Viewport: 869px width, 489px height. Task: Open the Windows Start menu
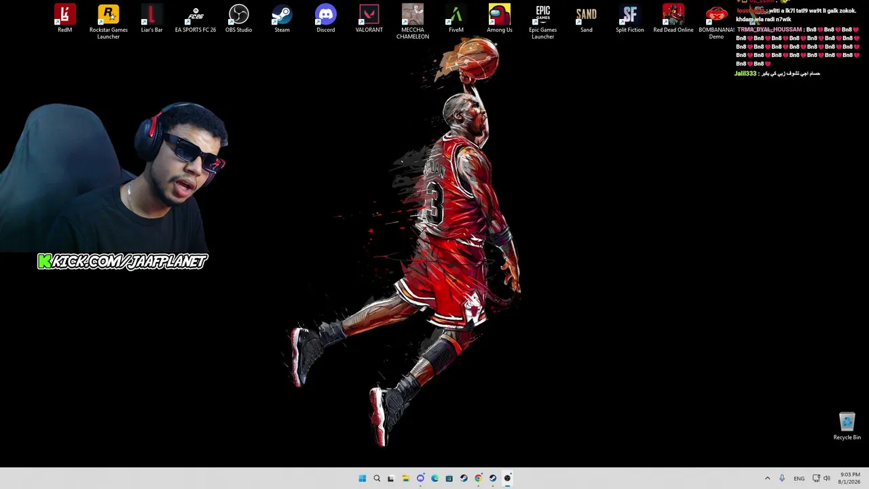363,478
